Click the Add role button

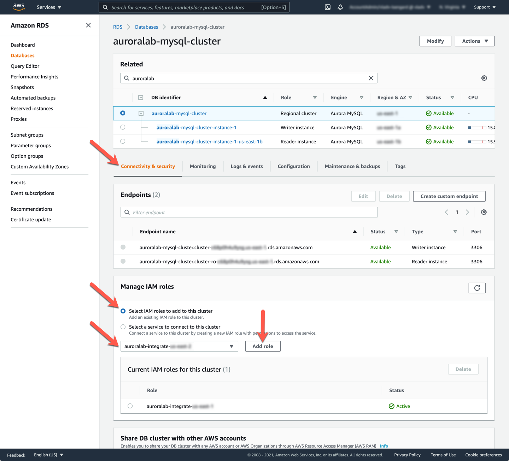point(263,346)
